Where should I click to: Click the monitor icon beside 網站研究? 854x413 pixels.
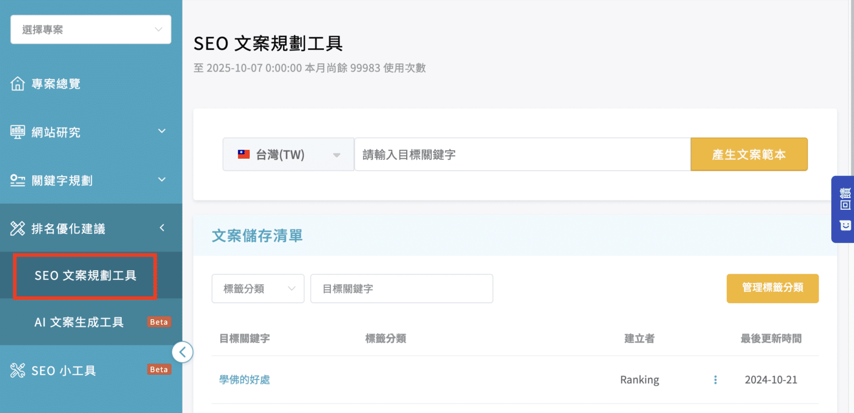coord(18,132)
